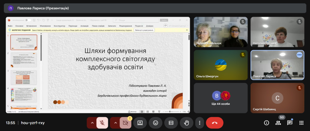
Task: Open the activities grid icon
Action: pyautogui.click(x=301, y=123)
